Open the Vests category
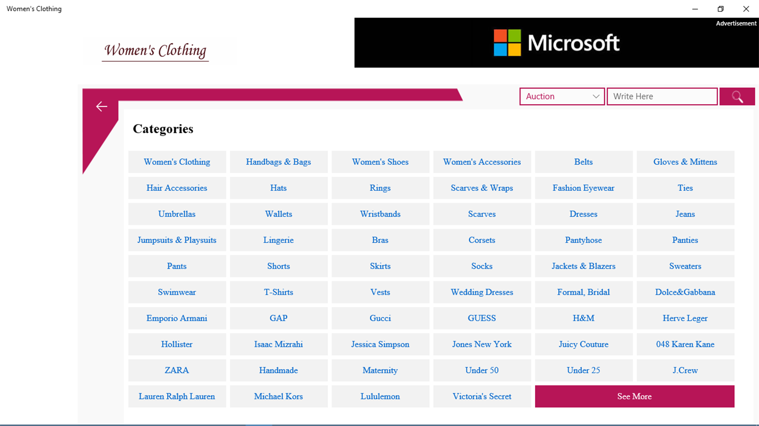Viewport: 759px width, 426px height. (x=381, y=292)
